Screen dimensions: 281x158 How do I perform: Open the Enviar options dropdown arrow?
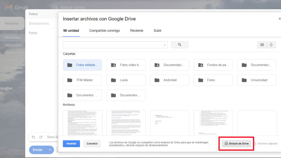(x=50, y=150)
